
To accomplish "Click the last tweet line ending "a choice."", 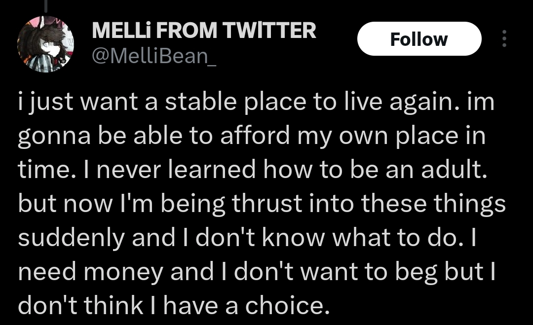I will [173, 306].
